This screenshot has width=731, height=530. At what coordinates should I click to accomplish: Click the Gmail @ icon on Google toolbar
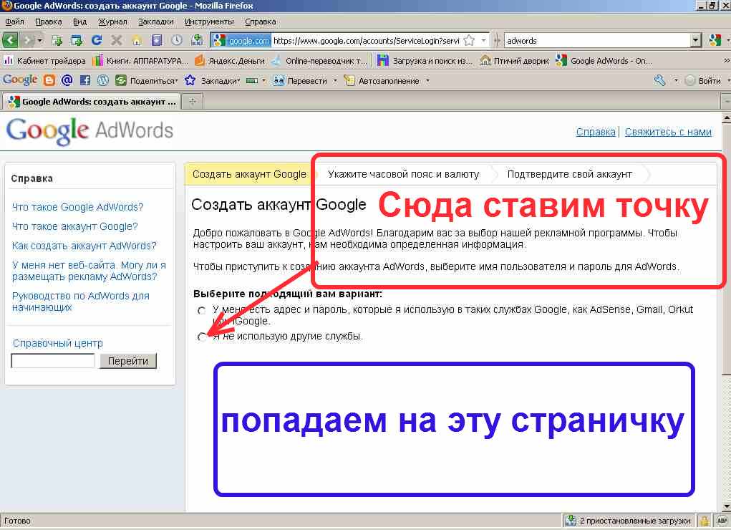[x=66, y=80]
